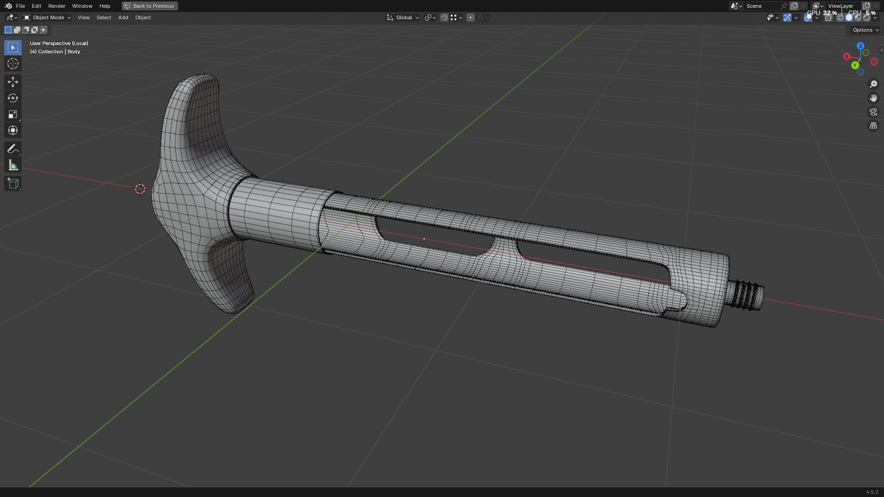This screenshot has height=497, width=884.
Task: Open the Global transform orientation dropdown
Action: pos(402,17)
